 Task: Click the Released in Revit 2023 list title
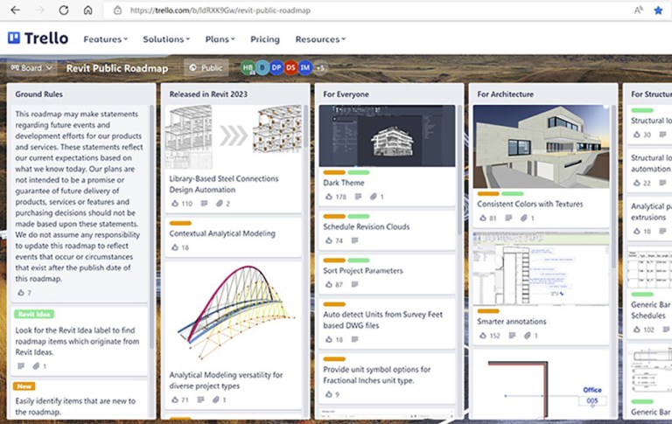coord(208,94)
